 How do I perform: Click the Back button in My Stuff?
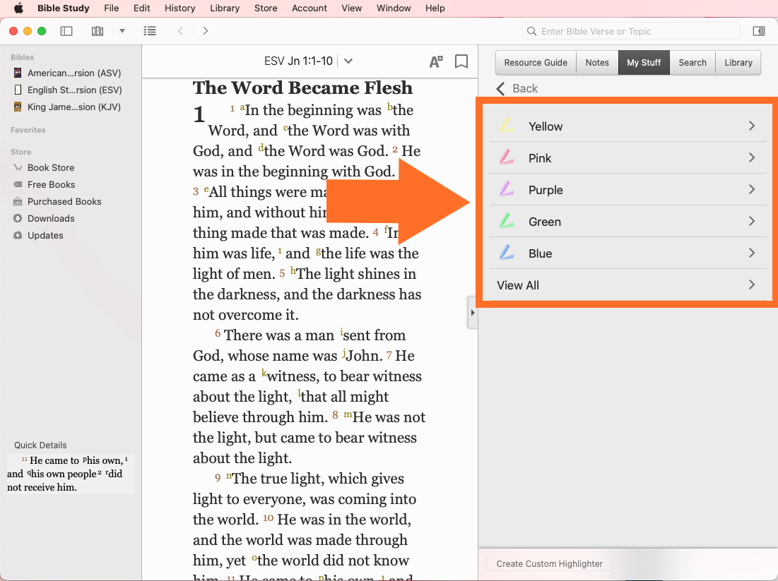click(x=517, y=88)
